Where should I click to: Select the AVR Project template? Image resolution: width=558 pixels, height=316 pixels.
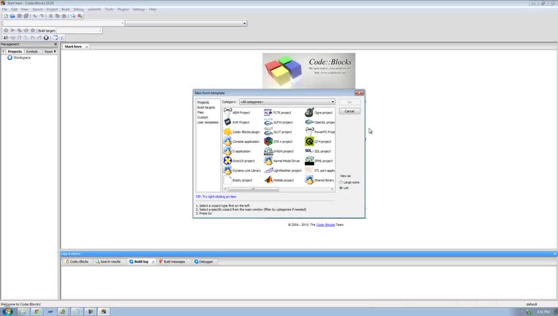237,122
